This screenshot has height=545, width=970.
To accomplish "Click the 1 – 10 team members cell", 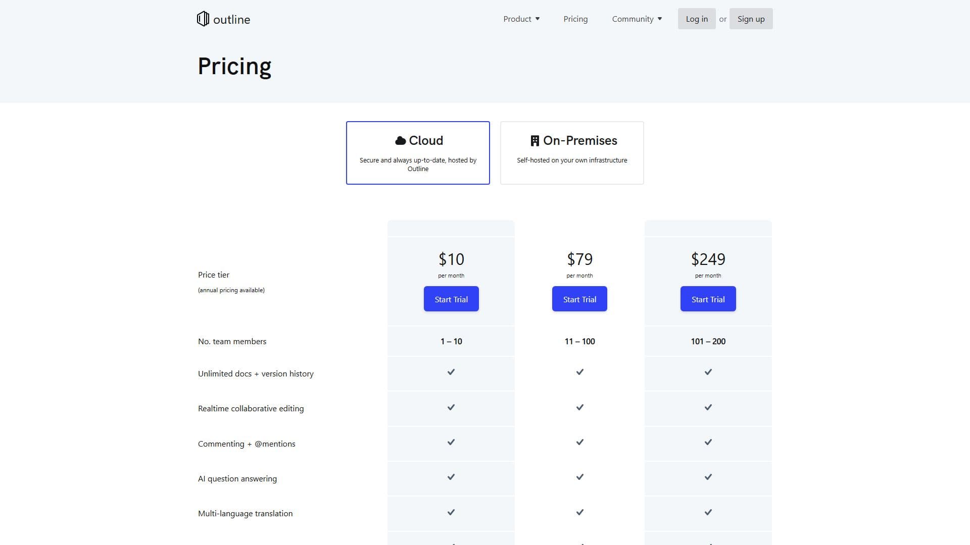I will (451, 341).
